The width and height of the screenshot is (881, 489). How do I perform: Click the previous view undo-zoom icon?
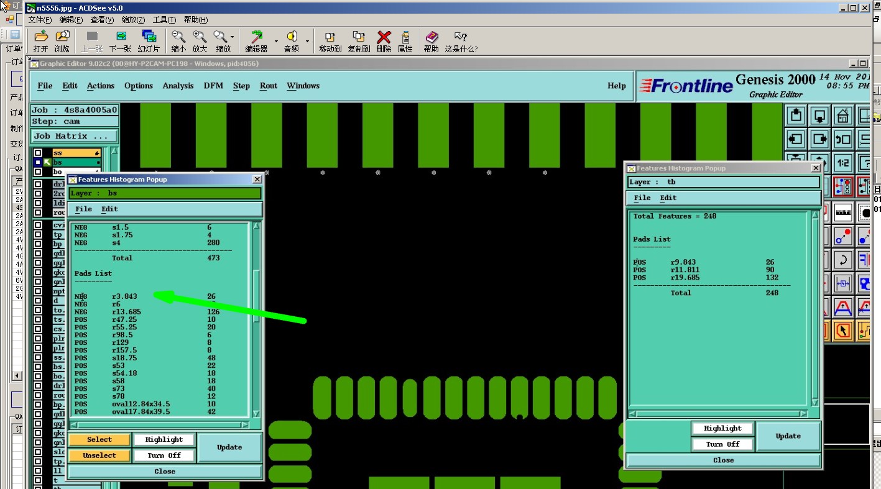[843, 139]
